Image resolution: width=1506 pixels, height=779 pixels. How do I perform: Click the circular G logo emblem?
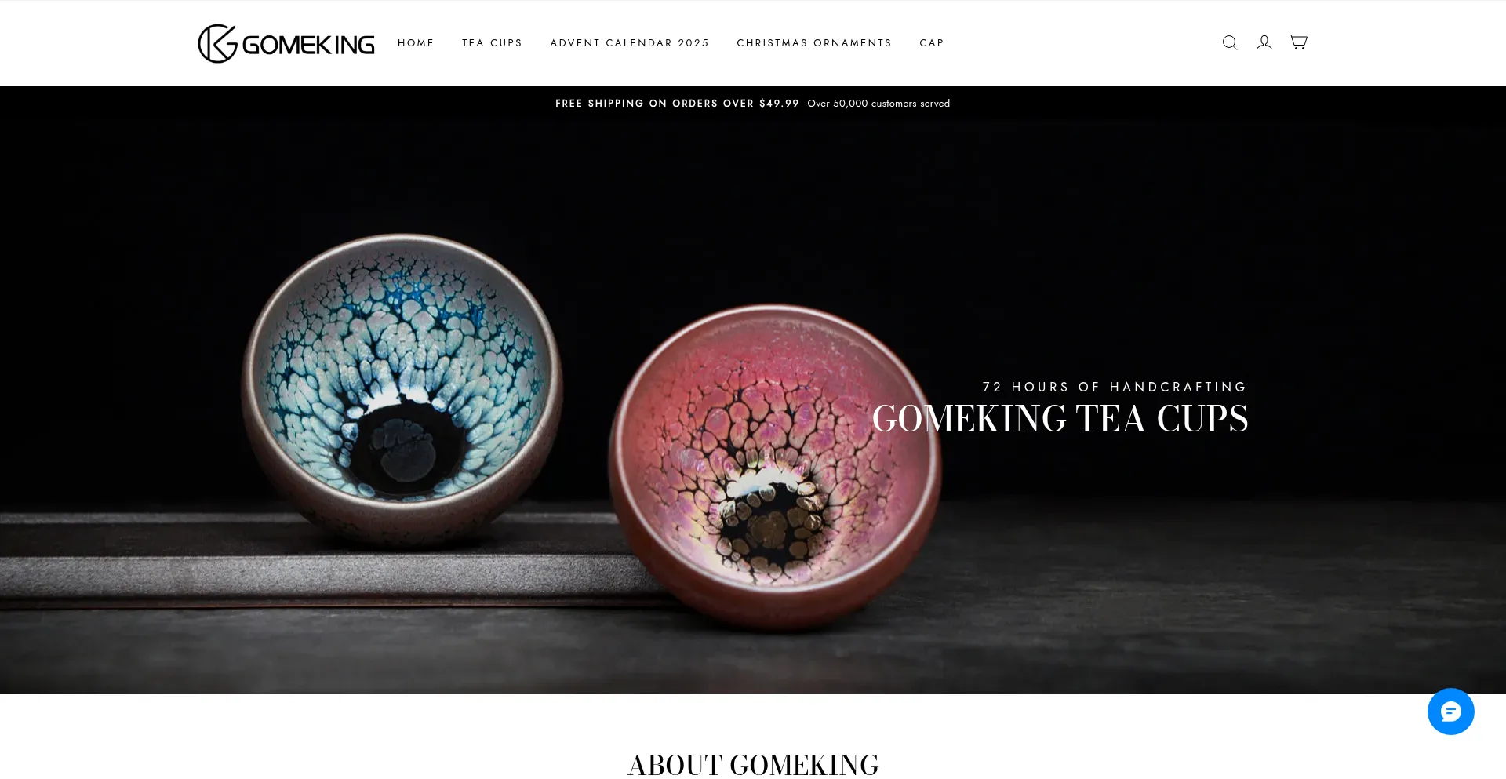[217, 43]
